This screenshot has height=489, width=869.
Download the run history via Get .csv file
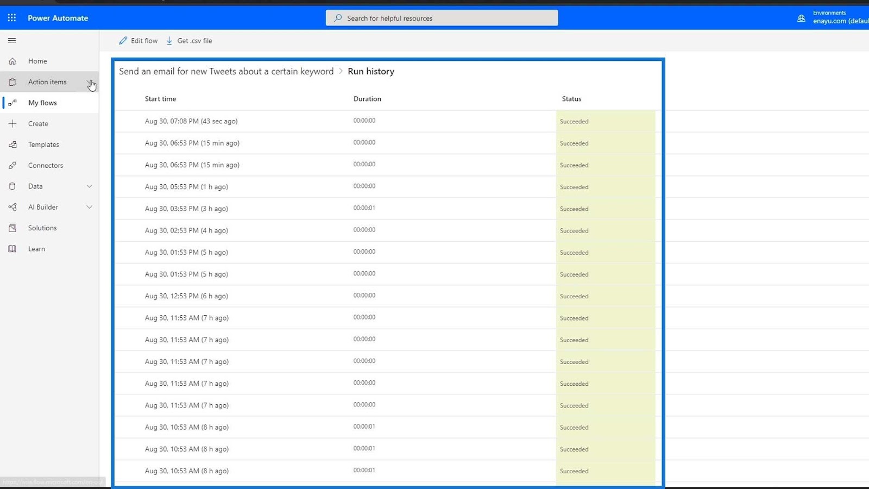(189, 41)
